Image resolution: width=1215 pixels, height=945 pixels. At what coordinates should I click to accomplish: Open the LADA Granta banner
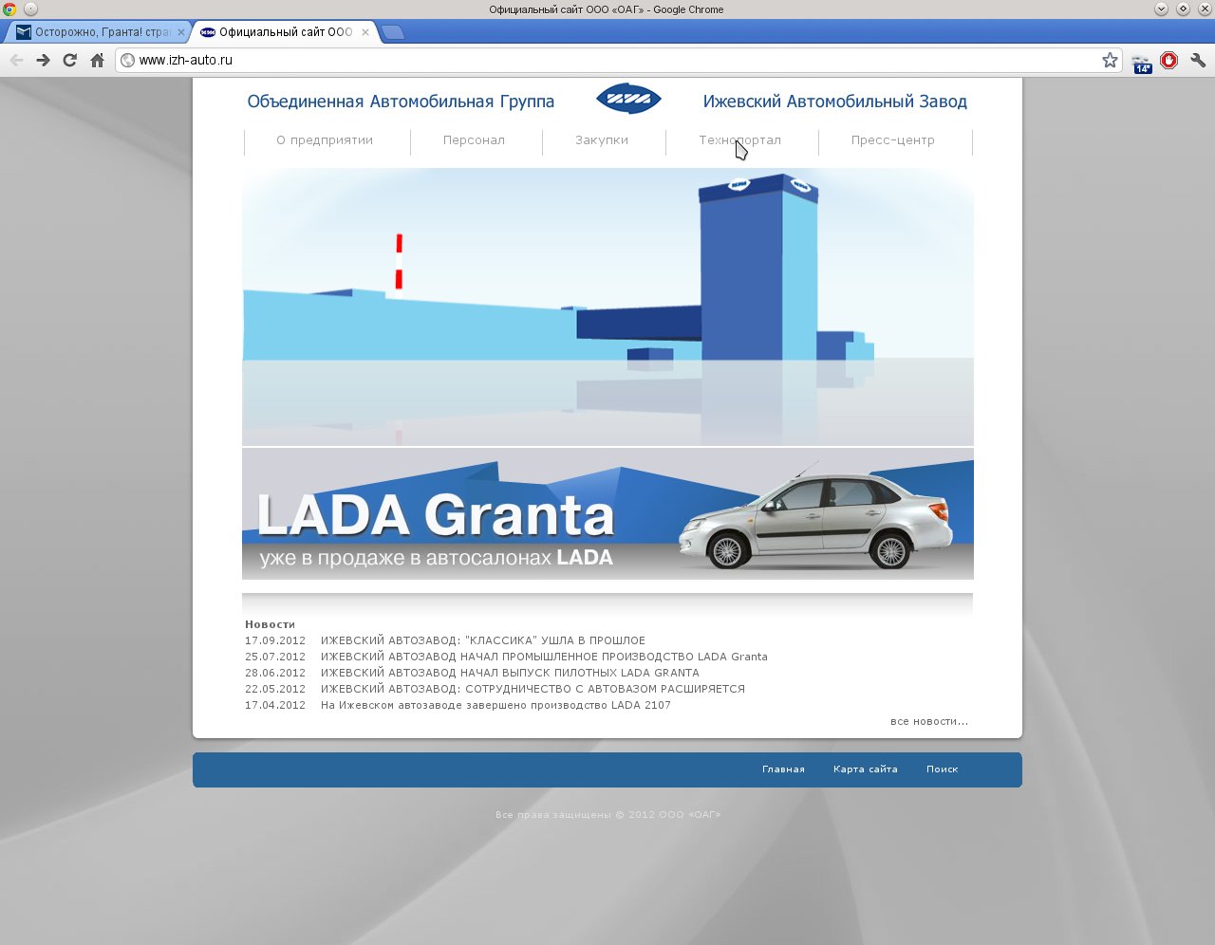607,513
